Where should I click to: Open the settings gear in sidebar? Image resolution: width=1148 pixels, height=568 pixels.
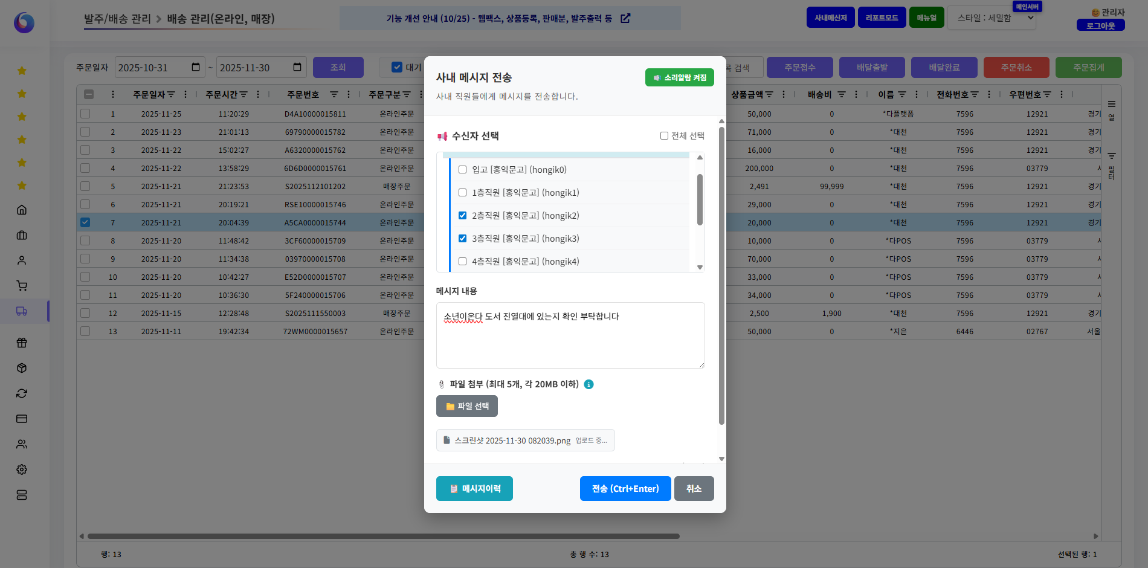(22, 470)
